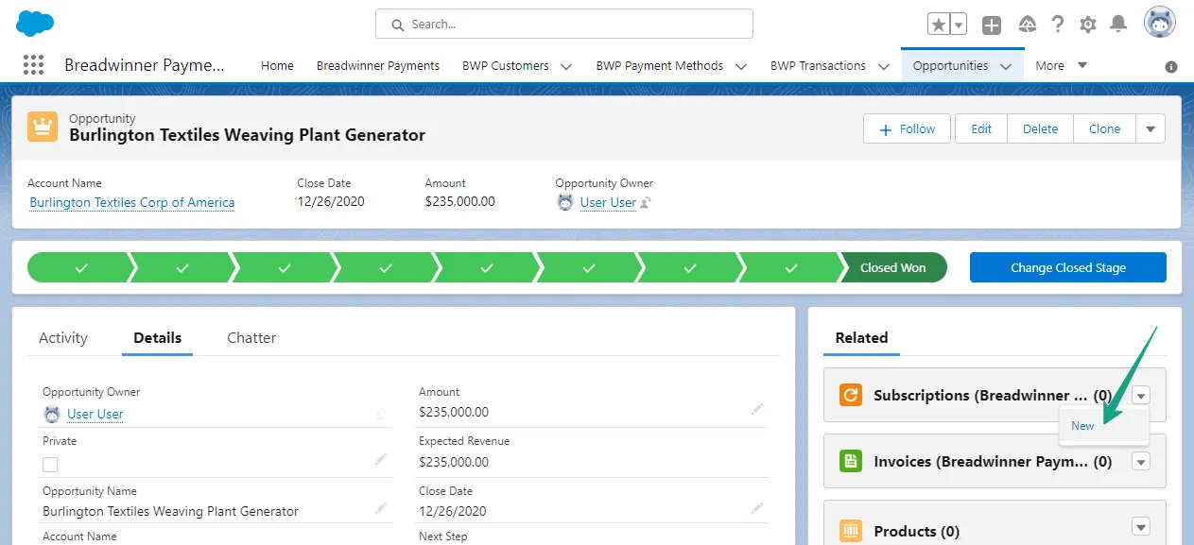Image resolution: width=1194 pixels, height=545 pixels.
Task: Click the global Search box
Action: tap(564, 24)
